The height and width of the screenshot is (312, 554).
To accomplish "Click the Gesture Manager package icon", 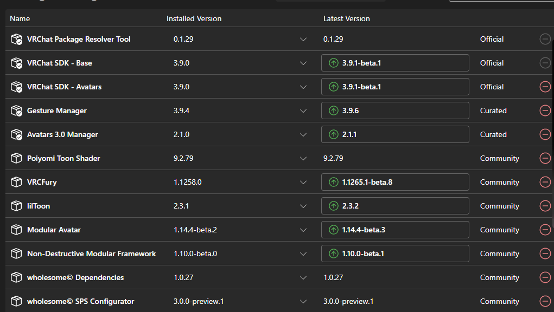I will coord(16,110).
